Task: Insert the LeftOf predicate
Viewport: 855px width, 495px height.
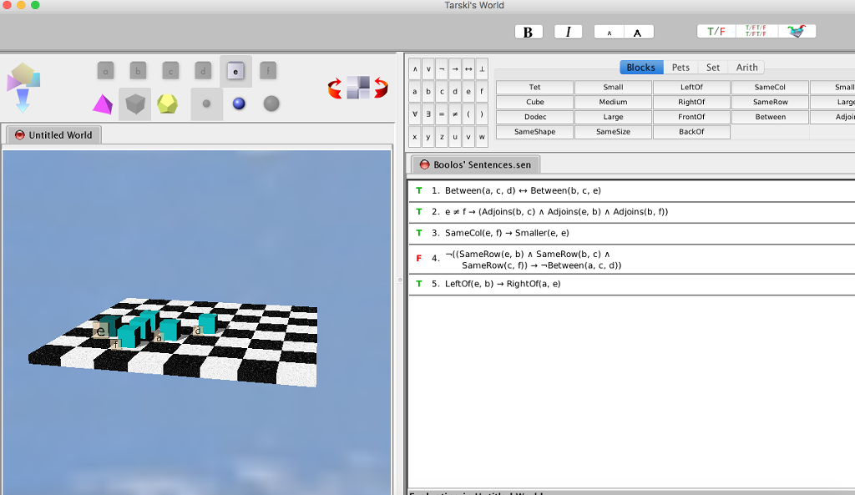Action: (x=691, y=87)
